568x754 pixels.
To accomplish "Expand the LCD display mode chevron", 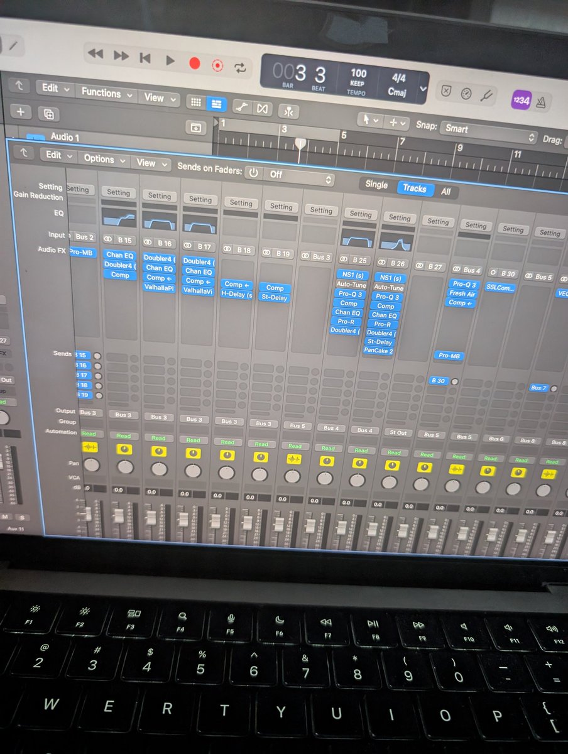I will [423, 89].
